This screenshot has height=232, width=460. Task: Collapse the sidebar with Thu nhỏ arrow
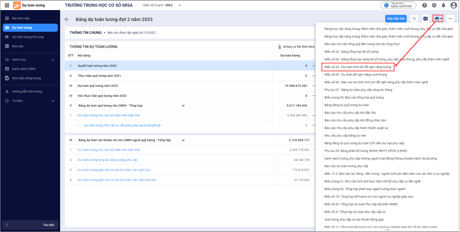click(x=7, y=225)
